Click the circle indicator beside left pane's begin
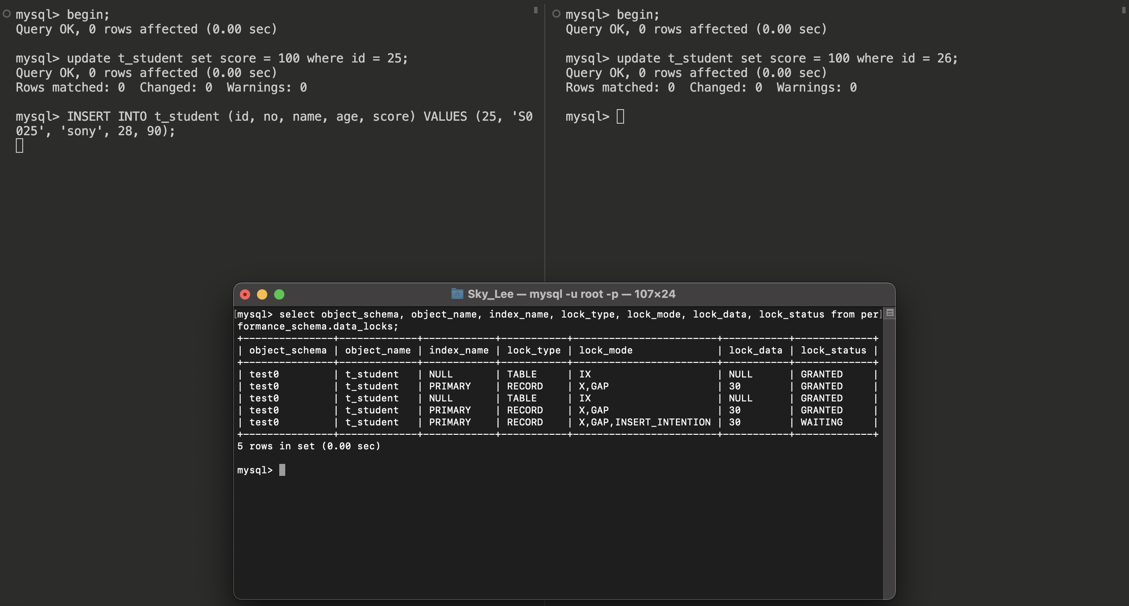The image size is (1129, 606). (6, 14)
